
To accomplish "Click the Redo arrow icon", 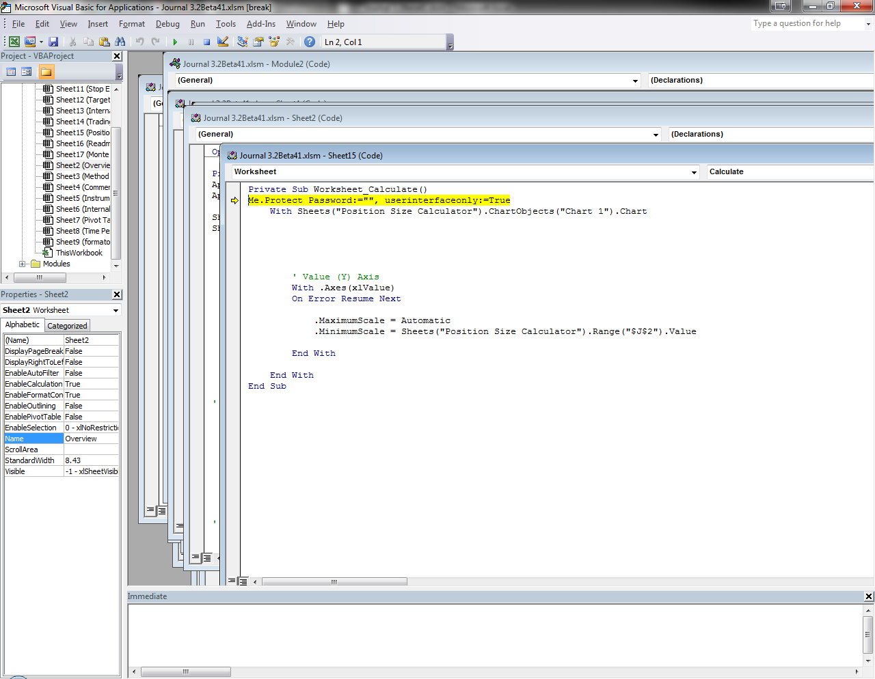I will click(x=155, y=42).
